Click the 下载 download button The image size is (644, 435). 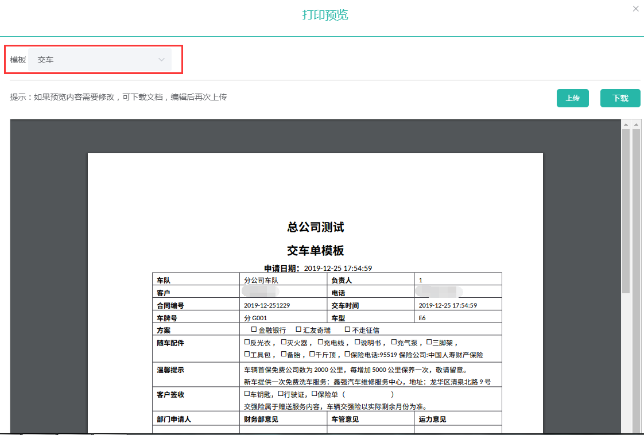coord(620,98)
